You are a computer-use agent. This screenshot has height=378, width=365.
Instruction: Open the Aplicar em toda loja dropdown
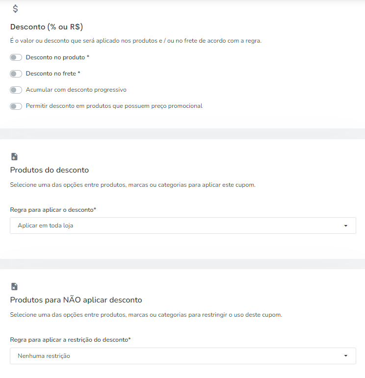tap(183, 226)
